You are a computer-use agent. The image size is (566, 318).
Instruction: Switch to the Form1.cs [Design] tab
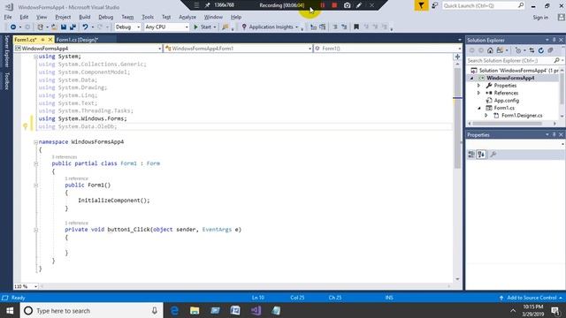(x=77, y=40)
